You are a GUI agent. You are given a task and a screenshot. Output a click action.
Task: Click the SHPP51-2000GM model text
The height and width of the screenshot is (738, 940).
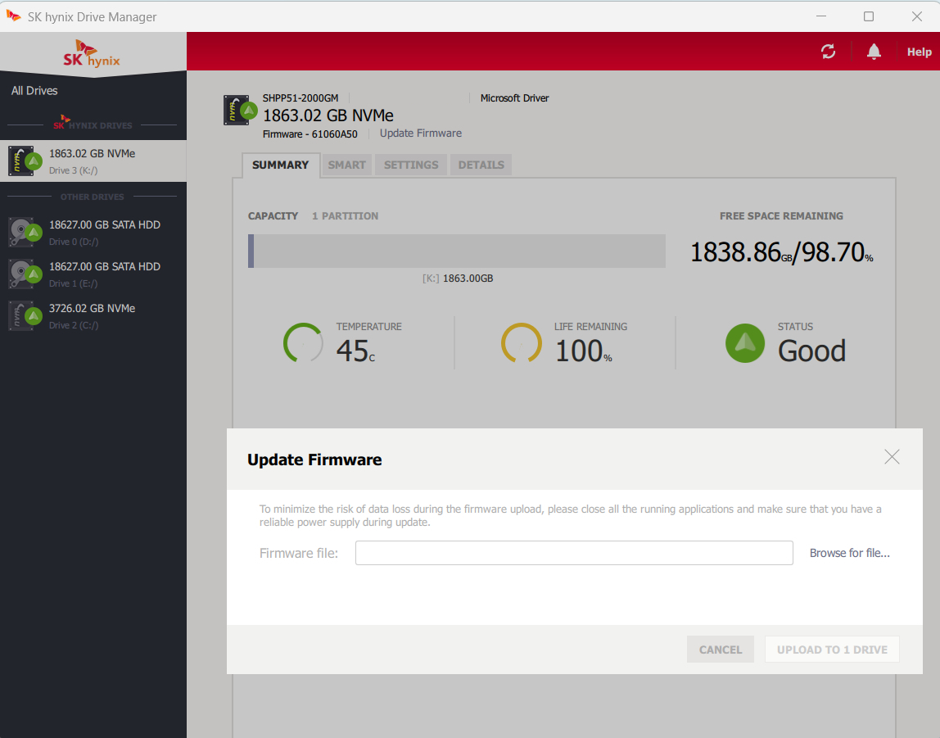coord(301,97)
